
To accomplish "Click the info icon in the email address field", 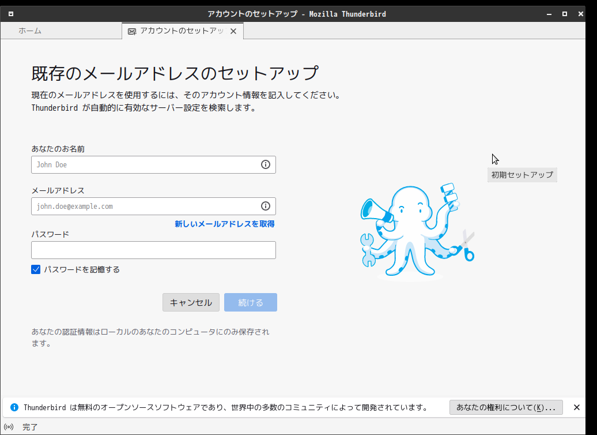I will pyautogui.click(x=266, y=206).
